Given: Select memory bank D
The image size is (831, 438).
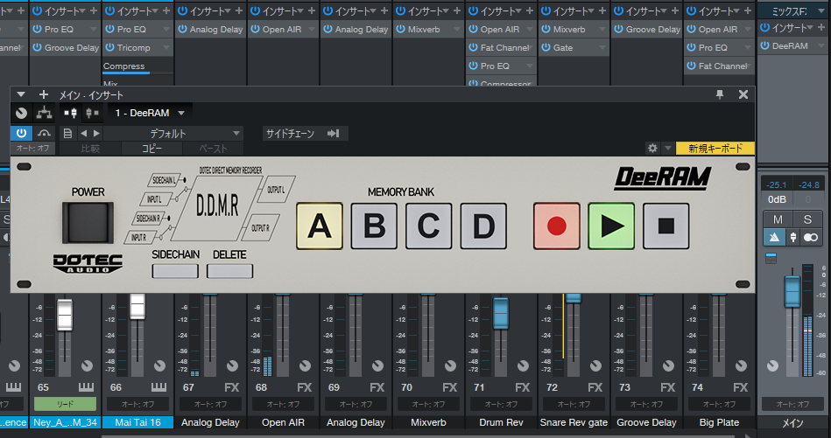Looking at the screenshot, I should click(483, 226).
